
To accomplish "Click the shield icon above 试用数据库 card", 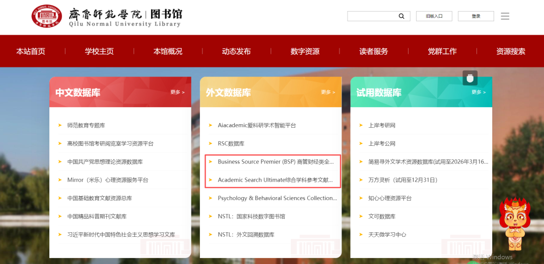I will tap(470, 78).
